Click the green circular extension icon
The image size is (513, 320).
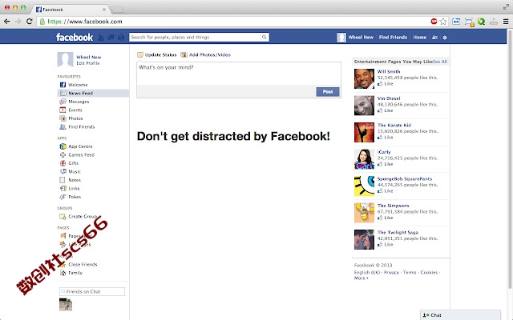481,22
